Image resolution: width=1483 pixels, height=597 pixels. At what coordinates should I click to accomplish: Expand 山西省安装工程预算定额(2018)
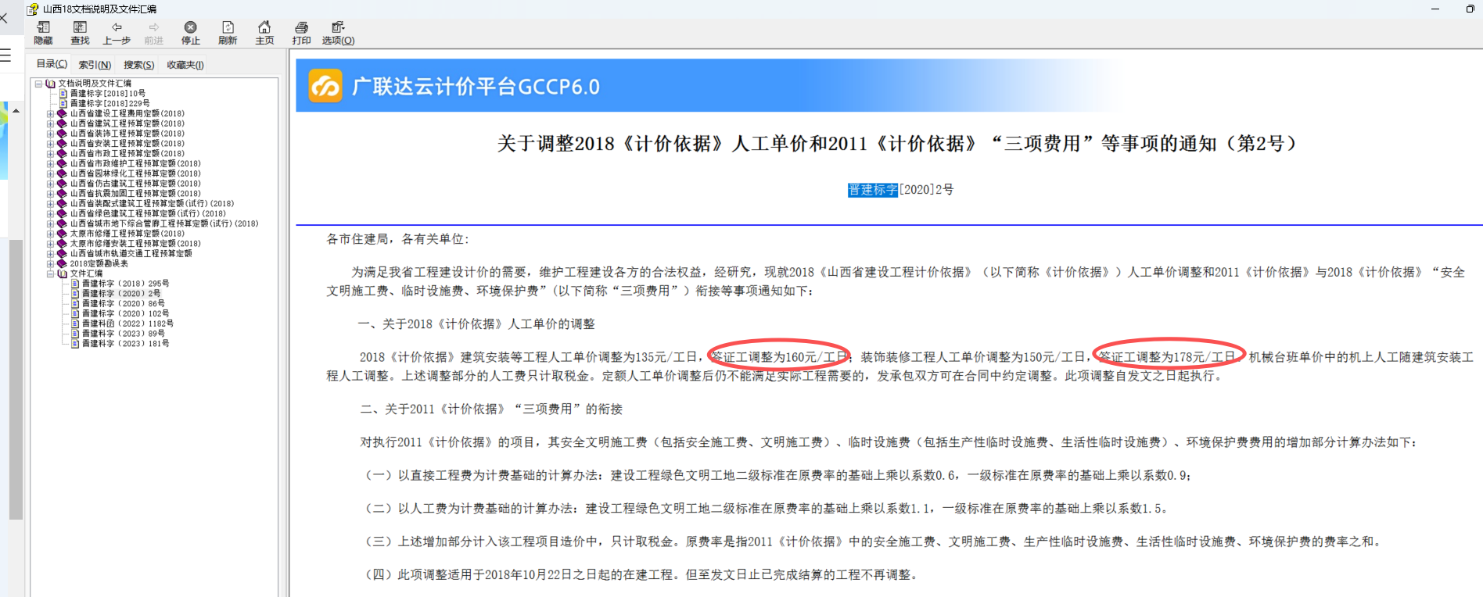pyautogui.click(x=50, y=144)
